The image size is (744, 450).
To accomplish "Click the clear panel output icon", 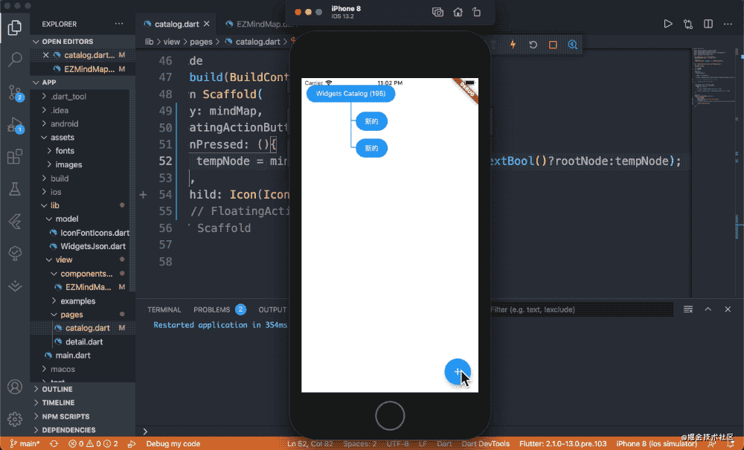I will (688, 309).
